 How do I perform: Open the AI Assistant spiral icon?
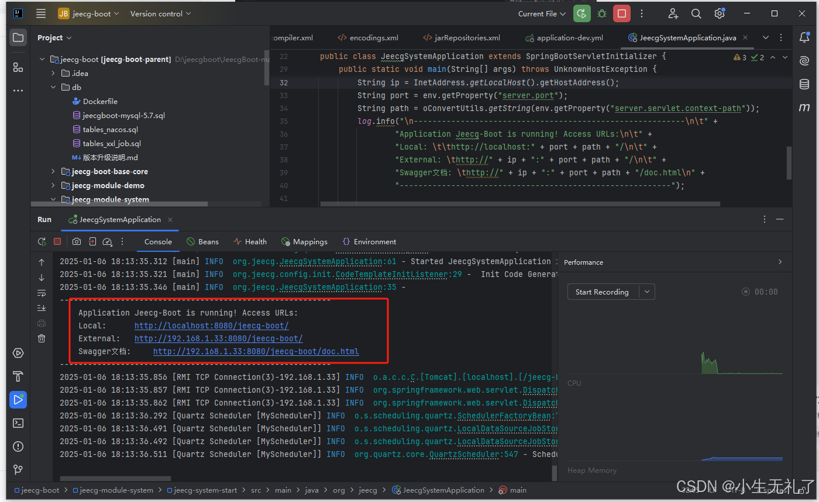pos(804,61)
